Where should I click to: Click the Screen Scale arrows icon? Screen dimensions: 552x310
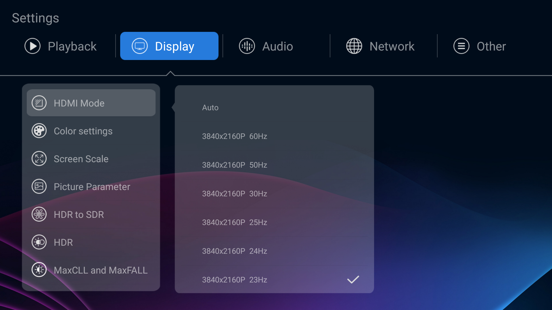[x=39, y=159]
